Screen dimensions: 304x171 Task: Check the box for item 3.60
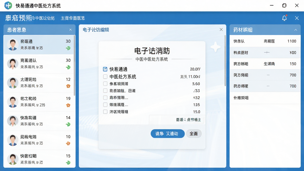105,84
